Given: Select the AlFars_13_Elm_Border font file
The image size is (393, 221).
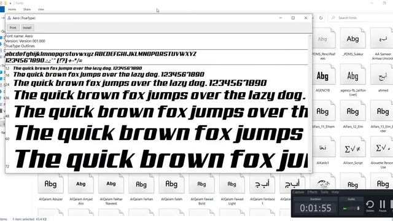Looking at the screenshot, I should [x=383, y=117].
